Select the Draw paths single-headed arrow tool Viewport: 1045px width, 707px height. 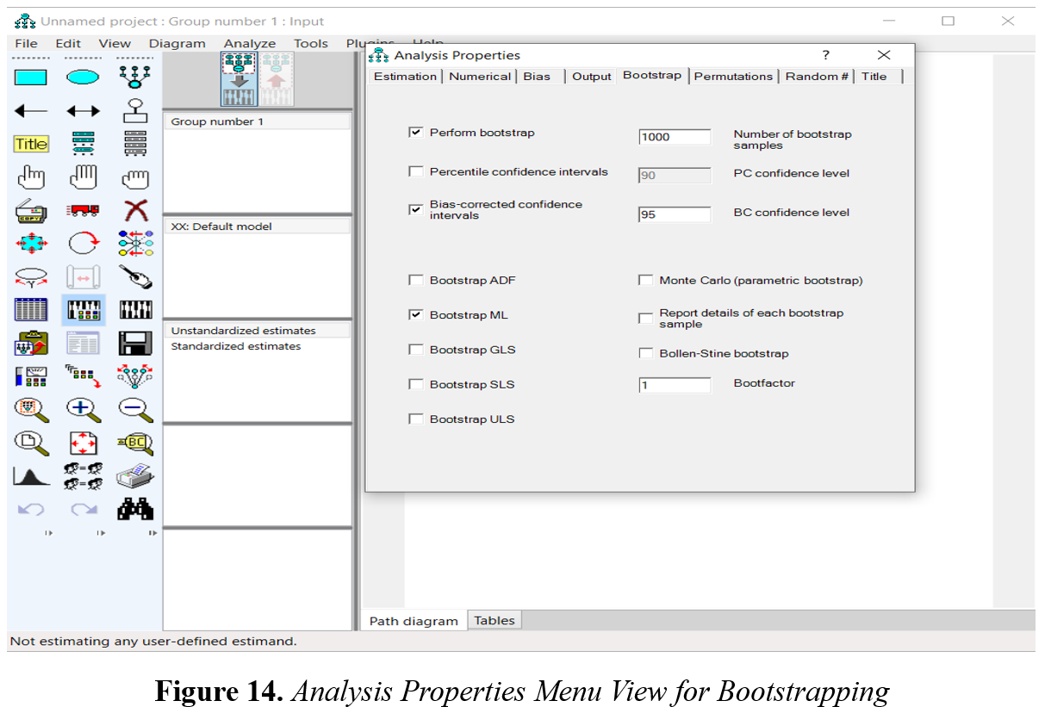click(31, 110)
